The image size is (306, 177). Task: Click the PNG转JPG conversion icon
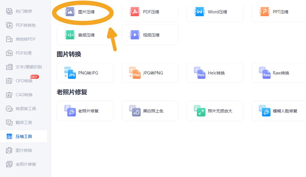click(70, 73)
